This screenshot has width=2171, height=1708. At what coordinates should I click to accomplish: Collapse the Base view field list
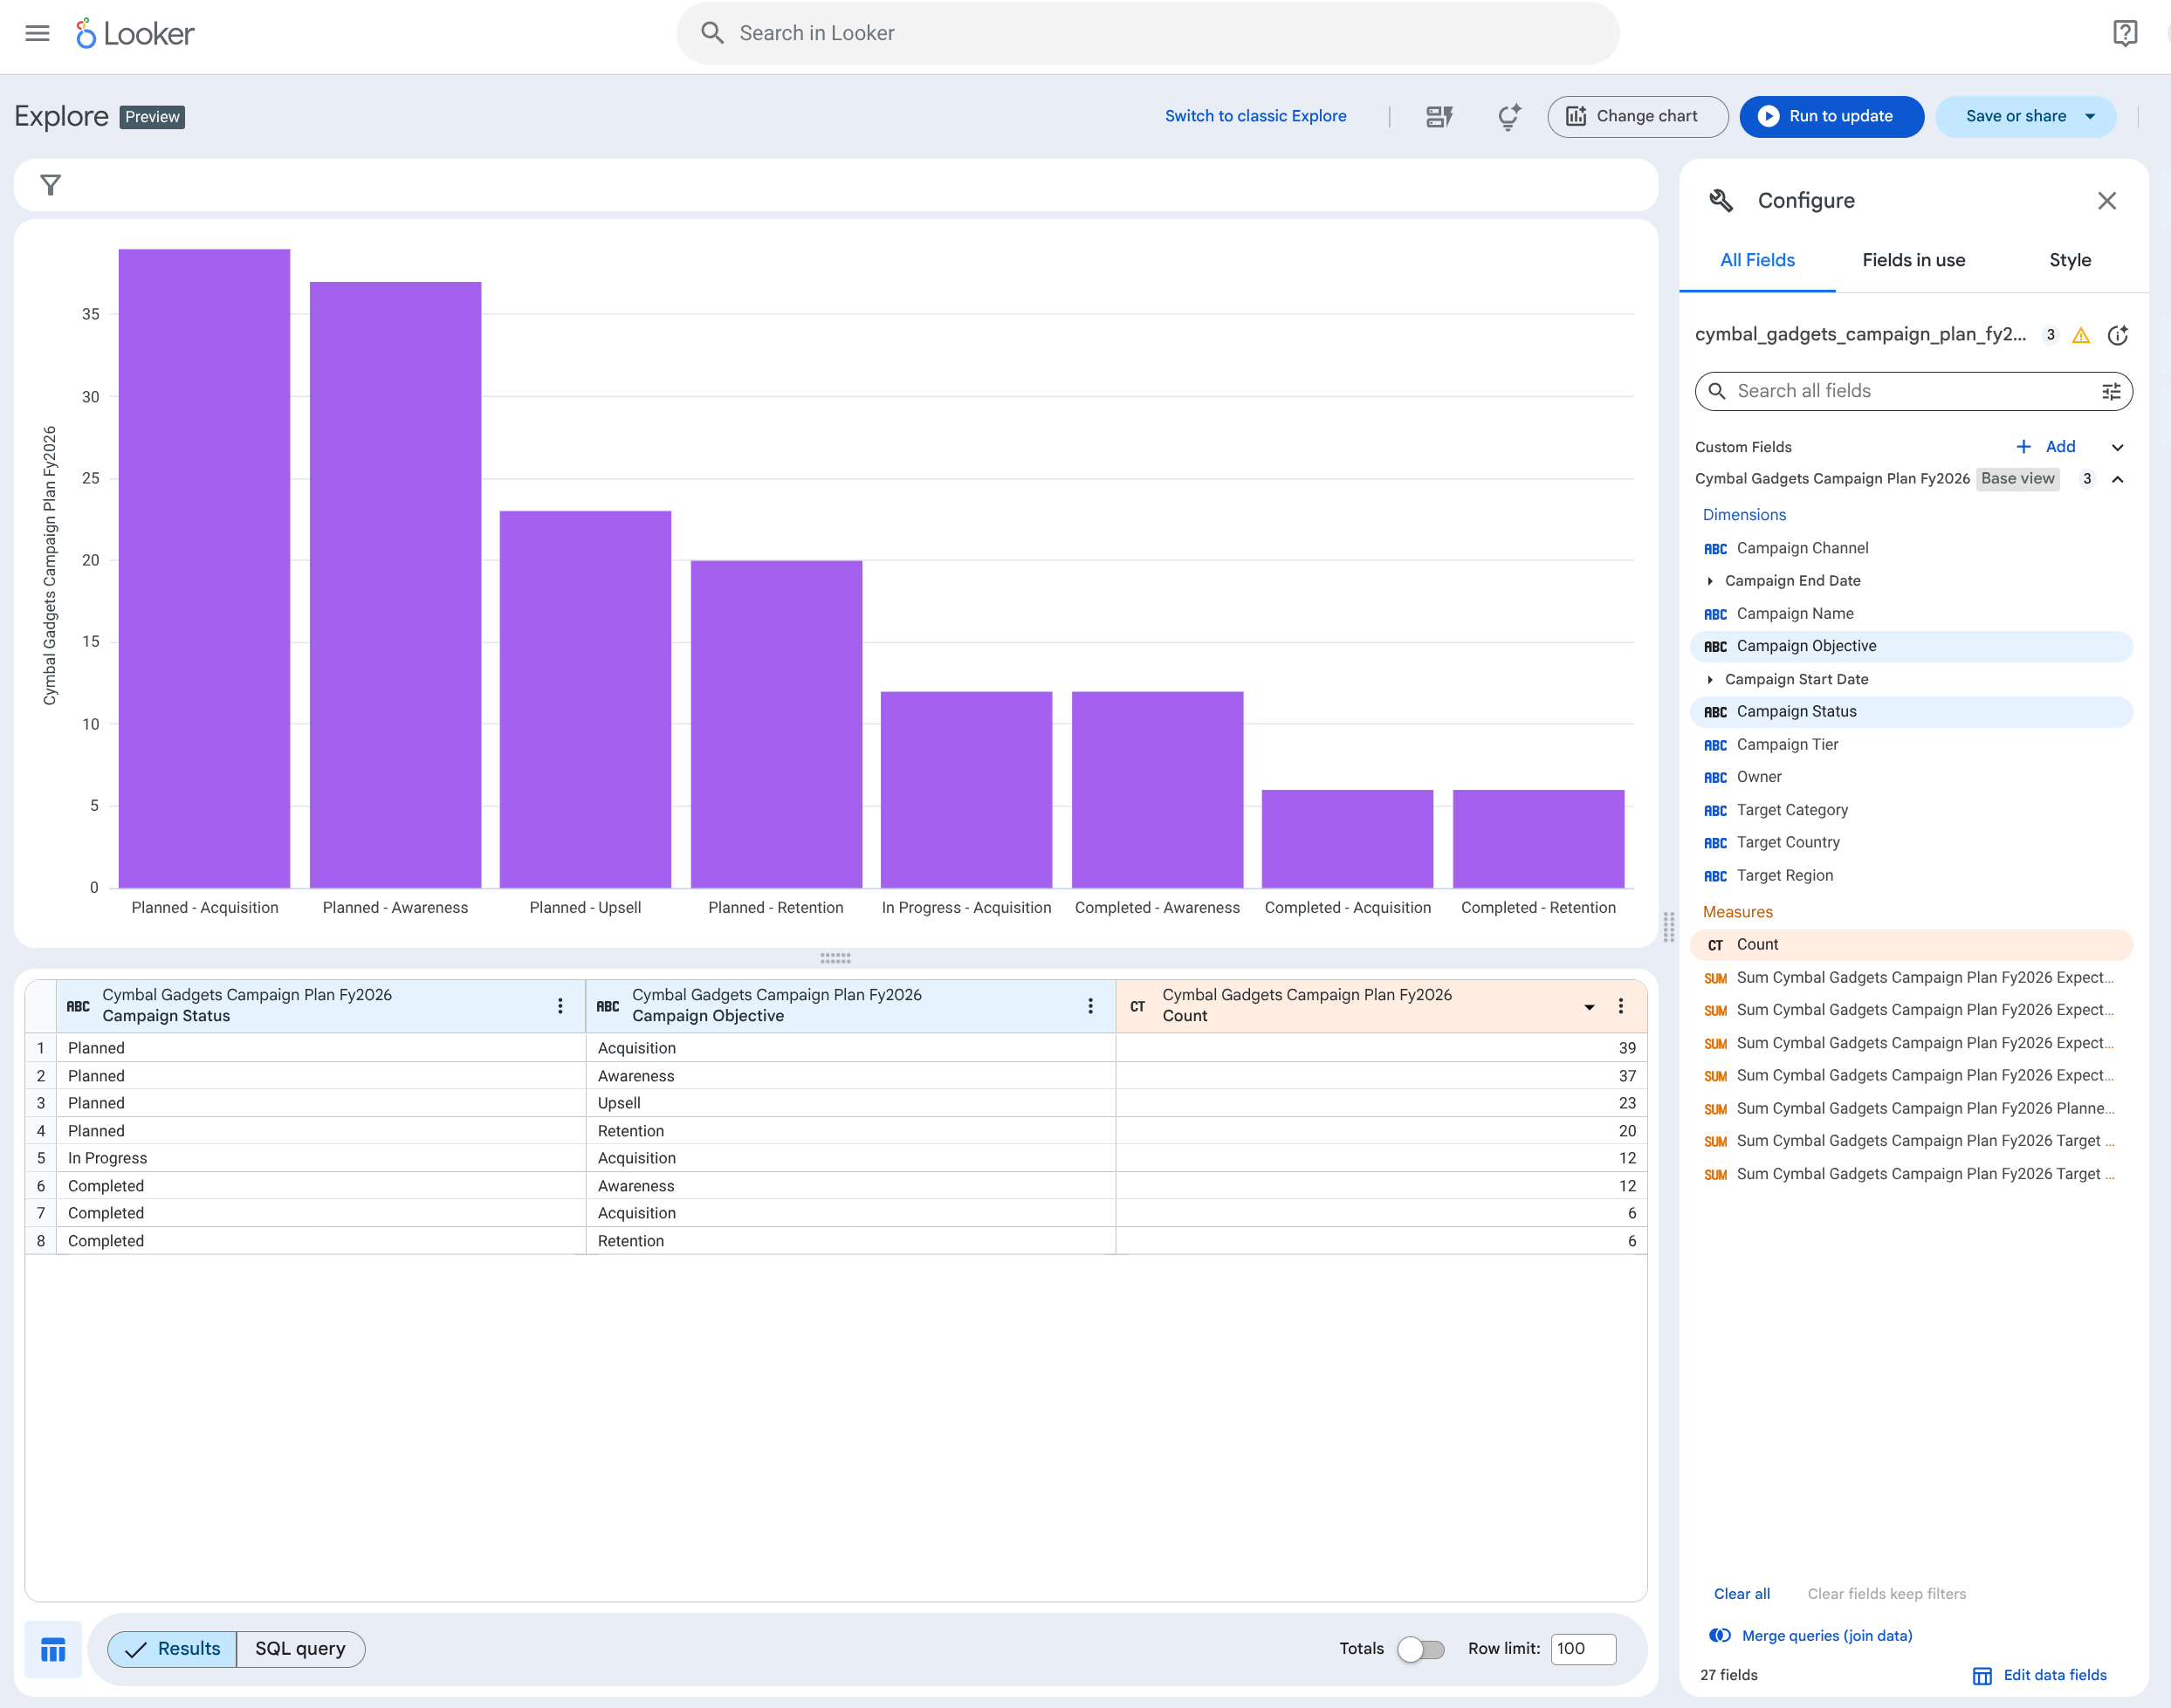click(x=2118, y=479)
